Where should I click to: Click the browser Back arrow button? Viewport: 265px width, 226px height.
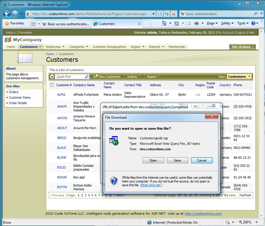(7, 14)
